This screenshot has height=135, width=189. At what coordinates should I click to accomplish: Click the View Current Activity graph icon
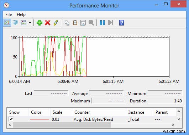[x=7, y=23]
